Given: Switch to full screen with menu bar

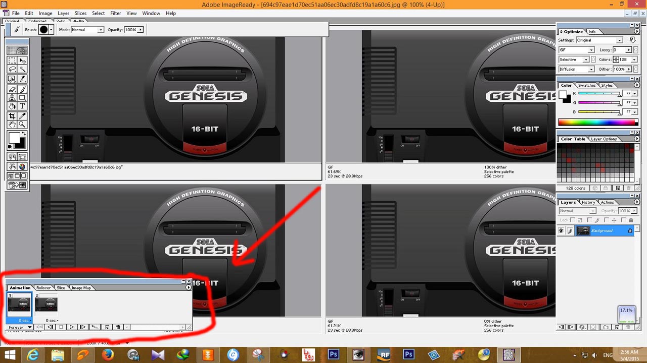Looking at the screenshot, I should pyautogui.click(x=17, y=175).
